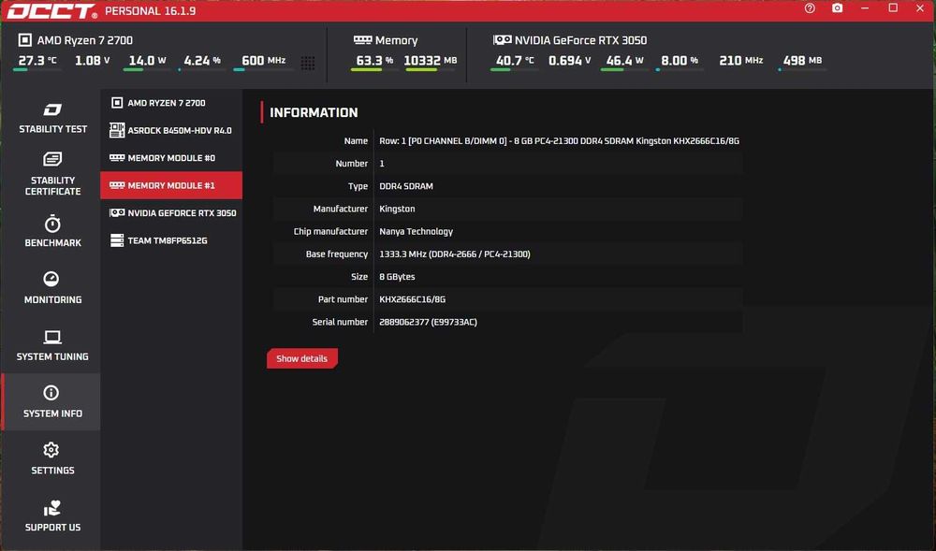Click the help question mark icon

[810, 8]
